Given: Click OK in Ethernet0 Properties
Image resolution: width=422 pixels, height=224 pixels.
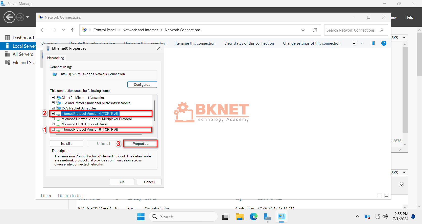Looking at the screenshot, I should [122, 182].
